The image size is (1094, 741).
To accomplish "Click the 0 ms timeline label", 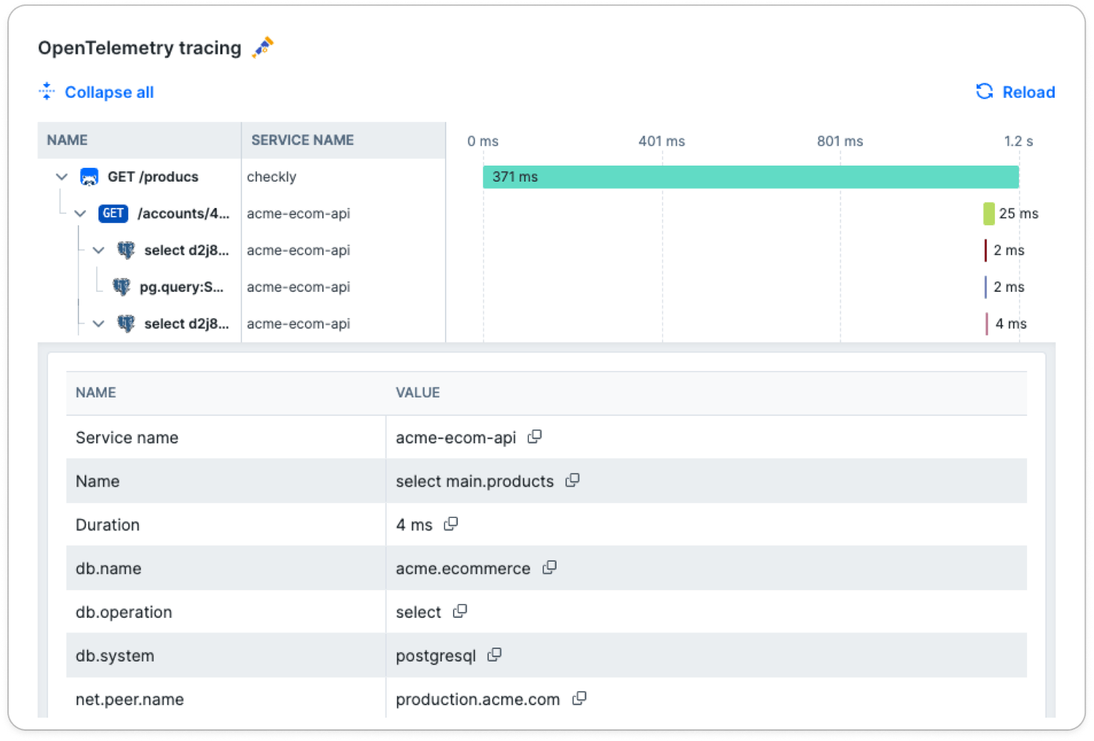I will pyautogui.click(x=483, y=141).
